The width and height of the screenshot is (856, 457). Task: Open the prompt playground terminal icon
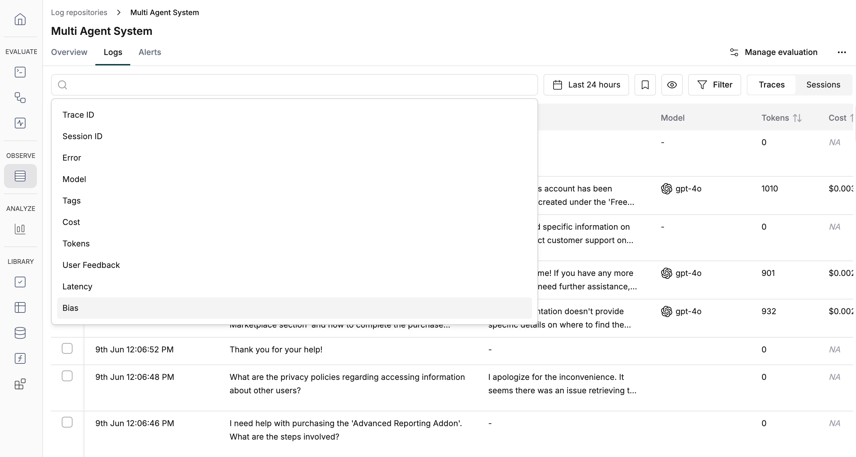(x=20, y=72)
